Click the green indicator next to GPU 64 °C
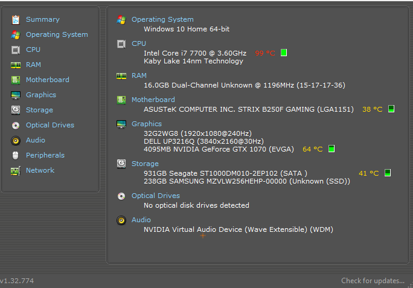413x288 pixels. click(x=331, y=149)
